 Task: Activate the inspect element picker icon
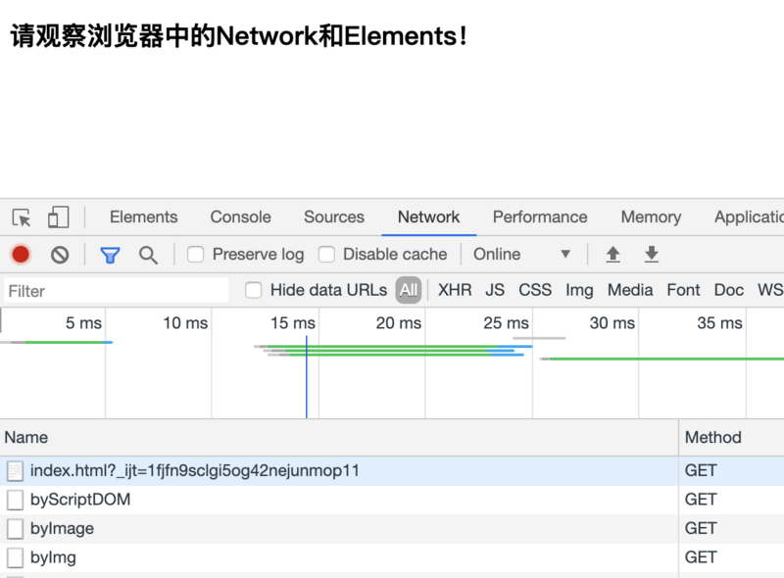coord(22,217)
